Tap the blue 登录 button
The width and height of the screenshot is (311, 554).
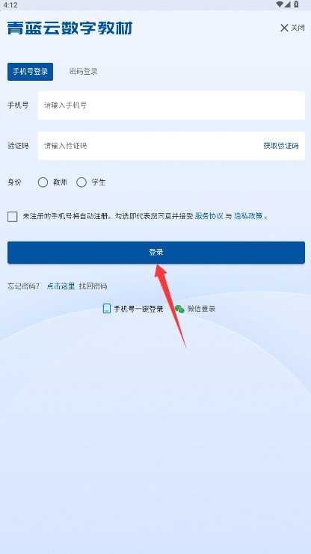point(155,252)
